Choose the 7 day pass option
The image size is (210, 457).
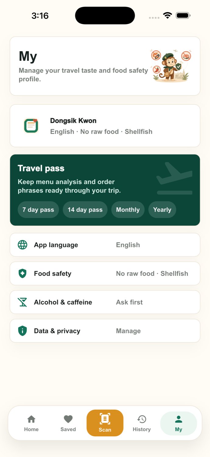click(38, 210)
